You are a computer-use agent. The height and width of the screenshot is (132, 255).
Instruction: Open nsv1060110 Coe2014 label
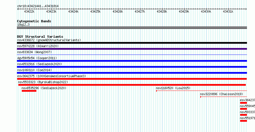34,70
